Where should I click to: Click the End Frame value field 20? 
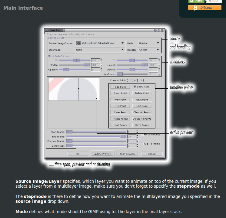131,137
